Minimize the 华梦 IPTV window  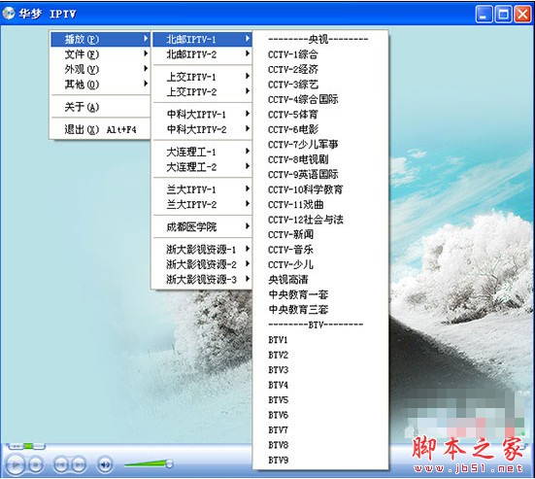[x=484, y=14]
